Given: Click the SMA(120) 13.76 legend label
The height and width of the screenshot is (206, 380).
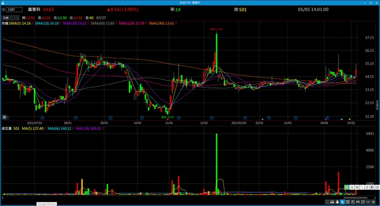Looking at the screenshot, I should [x=131, y=23].
